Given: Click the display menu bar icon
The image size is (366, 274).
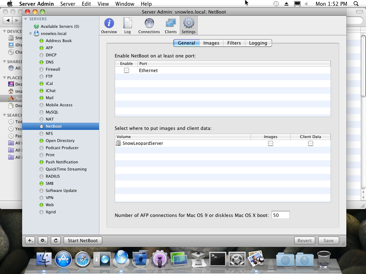Looking at the screenshot, I should 297,4.
